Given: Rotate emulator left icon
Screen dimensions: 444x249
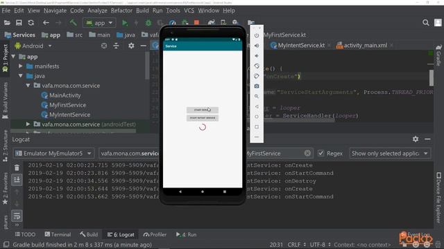Looking at the screenshot, I should [257, 66].
